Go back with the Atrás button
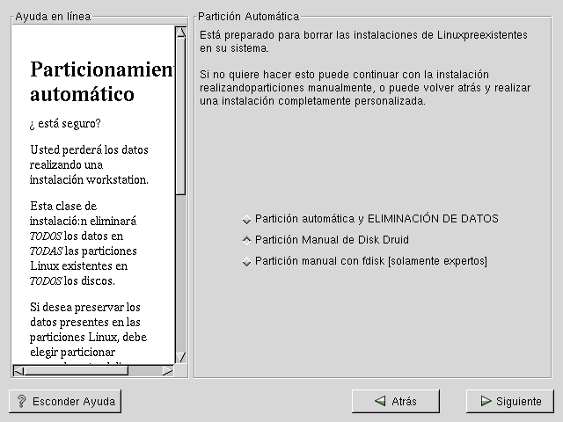Image resolution: width=563 pixels, height=422 pixels. tap(395, 401)
